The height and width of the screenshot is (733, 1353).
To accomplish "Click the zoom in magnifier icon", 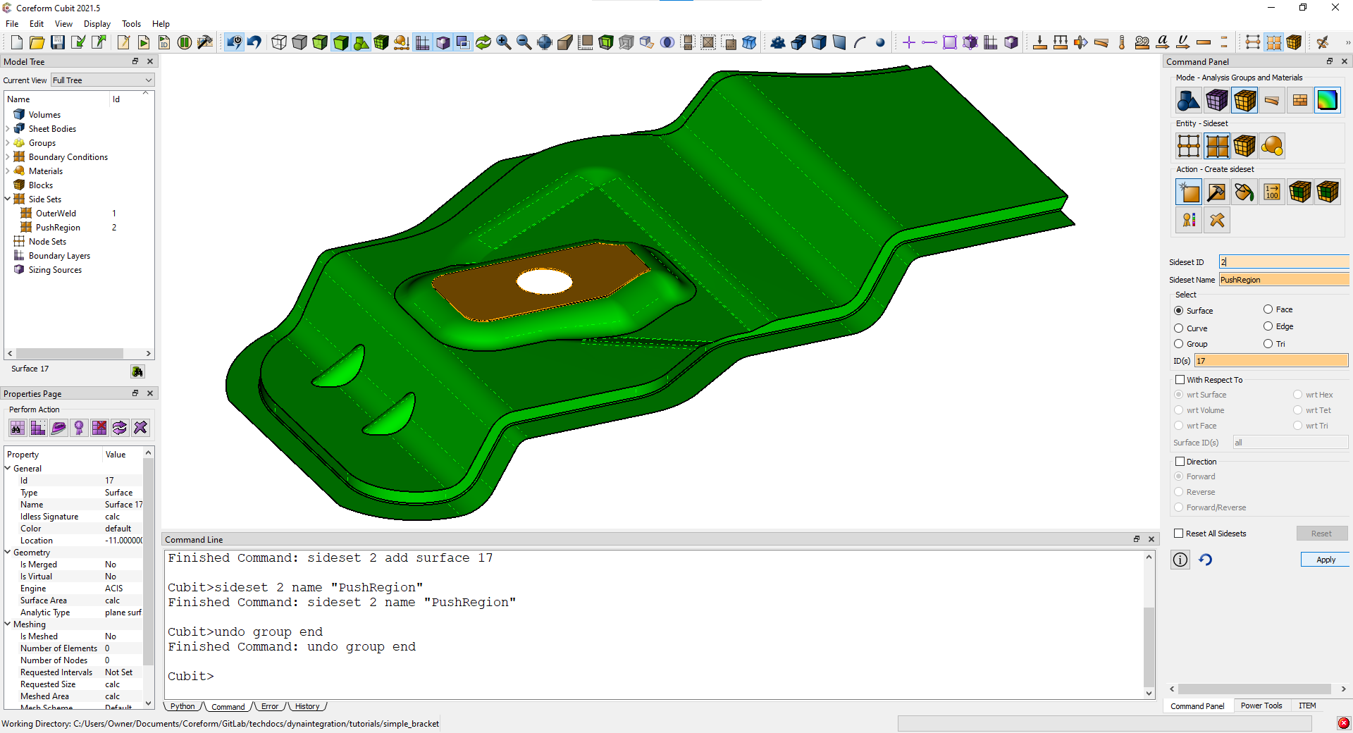I will (503, 42).
